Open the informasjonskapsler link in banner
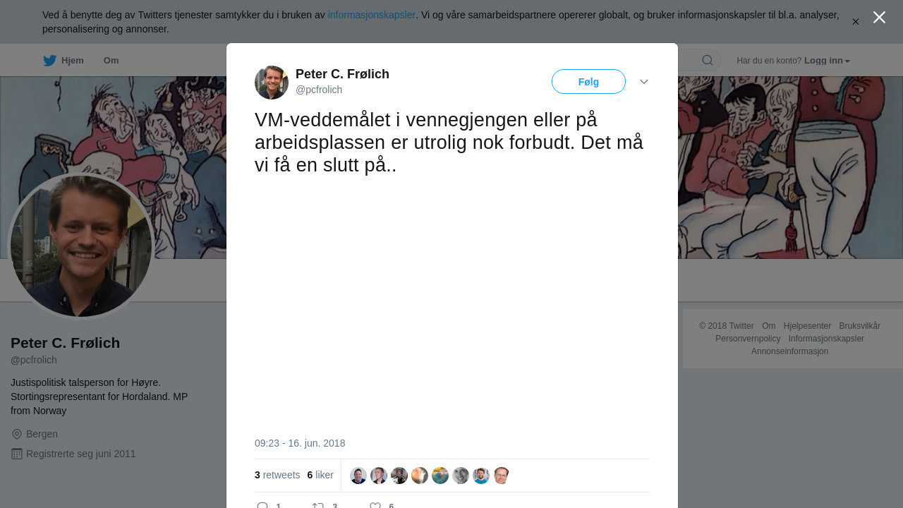The width and height of the screenshot is (903, 508). point(372,15)
